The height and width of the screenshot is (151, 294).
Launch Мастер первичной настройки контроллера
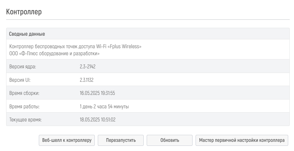click(242, 140)
